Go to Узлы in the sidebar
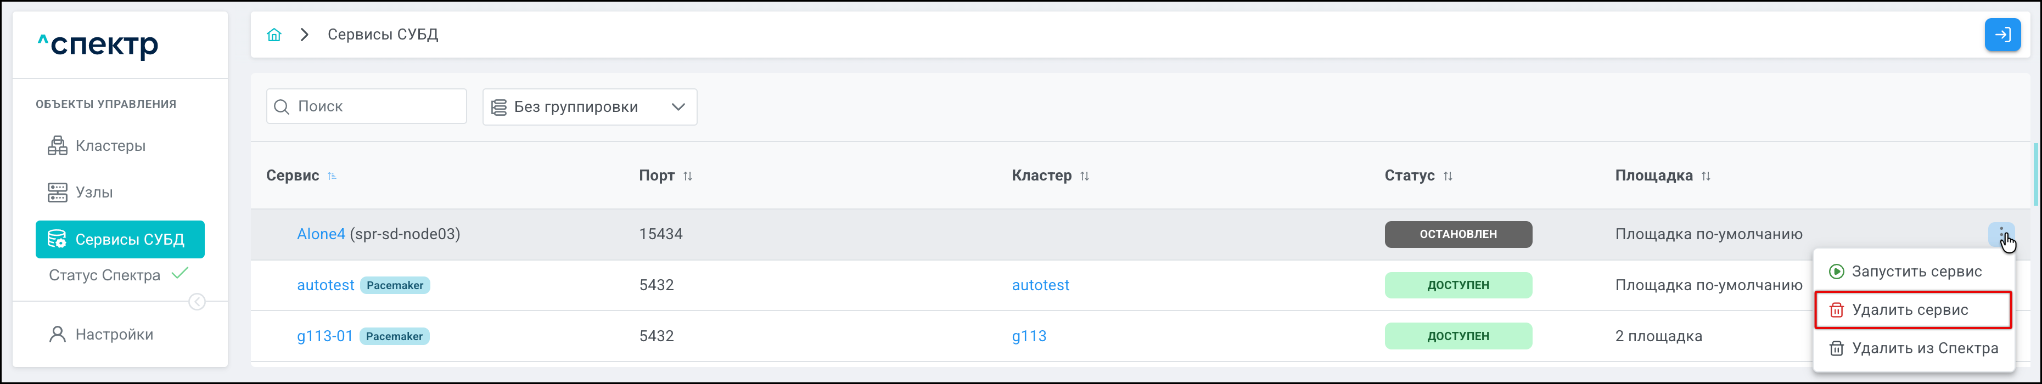This screenshot has width=2042, height=384. [x=93, y=193]
